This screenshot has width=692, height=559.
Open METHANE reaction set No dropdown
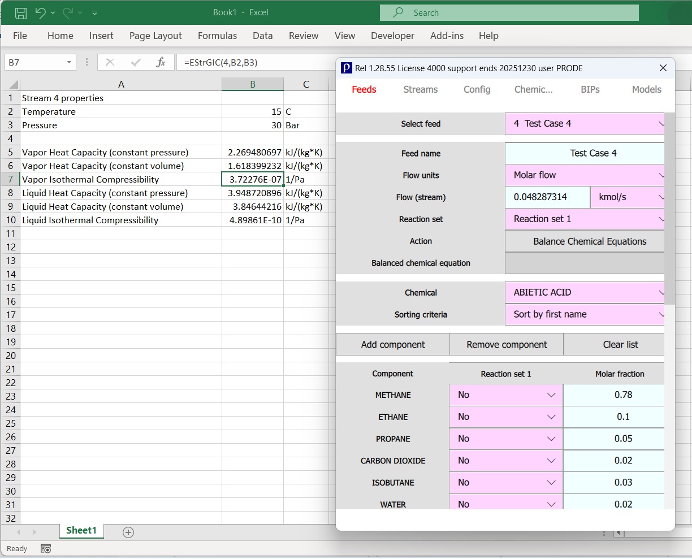tap(506, 395)
